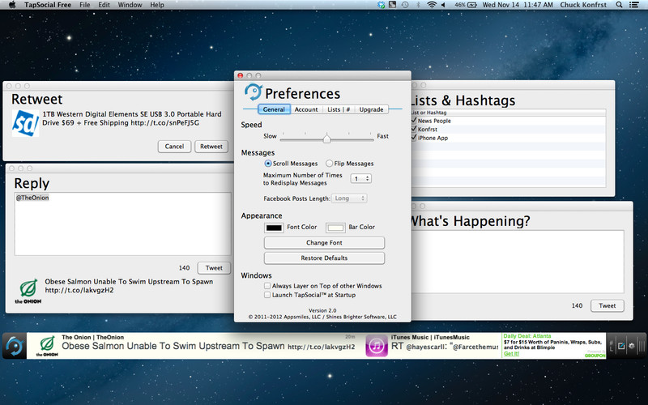Open Maximum Number of Times redisplay popup
The image size is (648, 405).
(360, 178)
